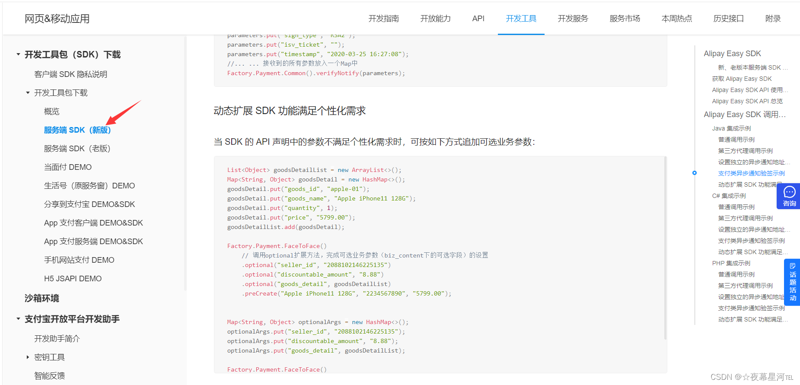800x385 pixels.
Task: Open the 沙箱环境 sidebar section
Action: click(42, 298)
